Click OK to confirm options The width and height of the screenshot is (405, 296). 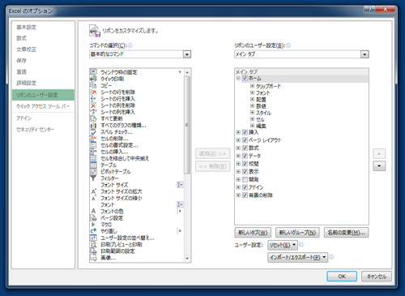[342, 277]
